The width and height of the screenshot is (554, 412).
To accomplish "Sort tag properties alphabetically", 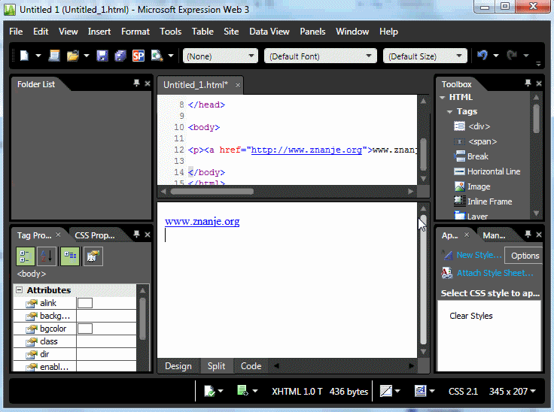I will (47, 256).
